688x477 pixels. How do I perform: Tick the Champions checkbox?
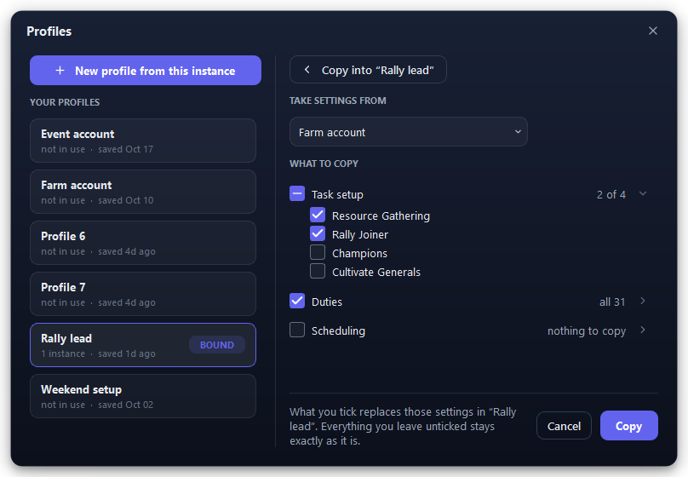(x=318, y=253)
